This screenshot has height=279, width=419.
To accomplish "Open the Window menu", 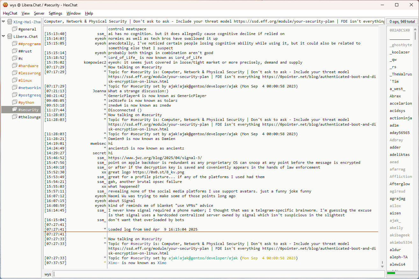I will coord(74,13).
